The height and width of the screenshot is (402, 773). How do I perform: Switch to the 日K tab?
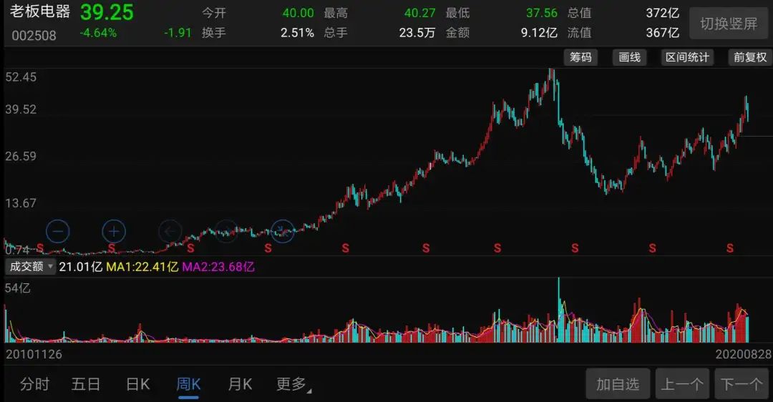[x=138, y=384]
